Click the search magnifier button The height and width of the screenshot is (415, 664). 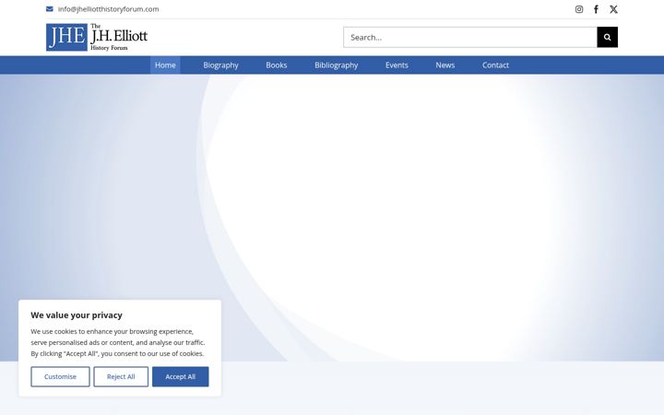607,37
